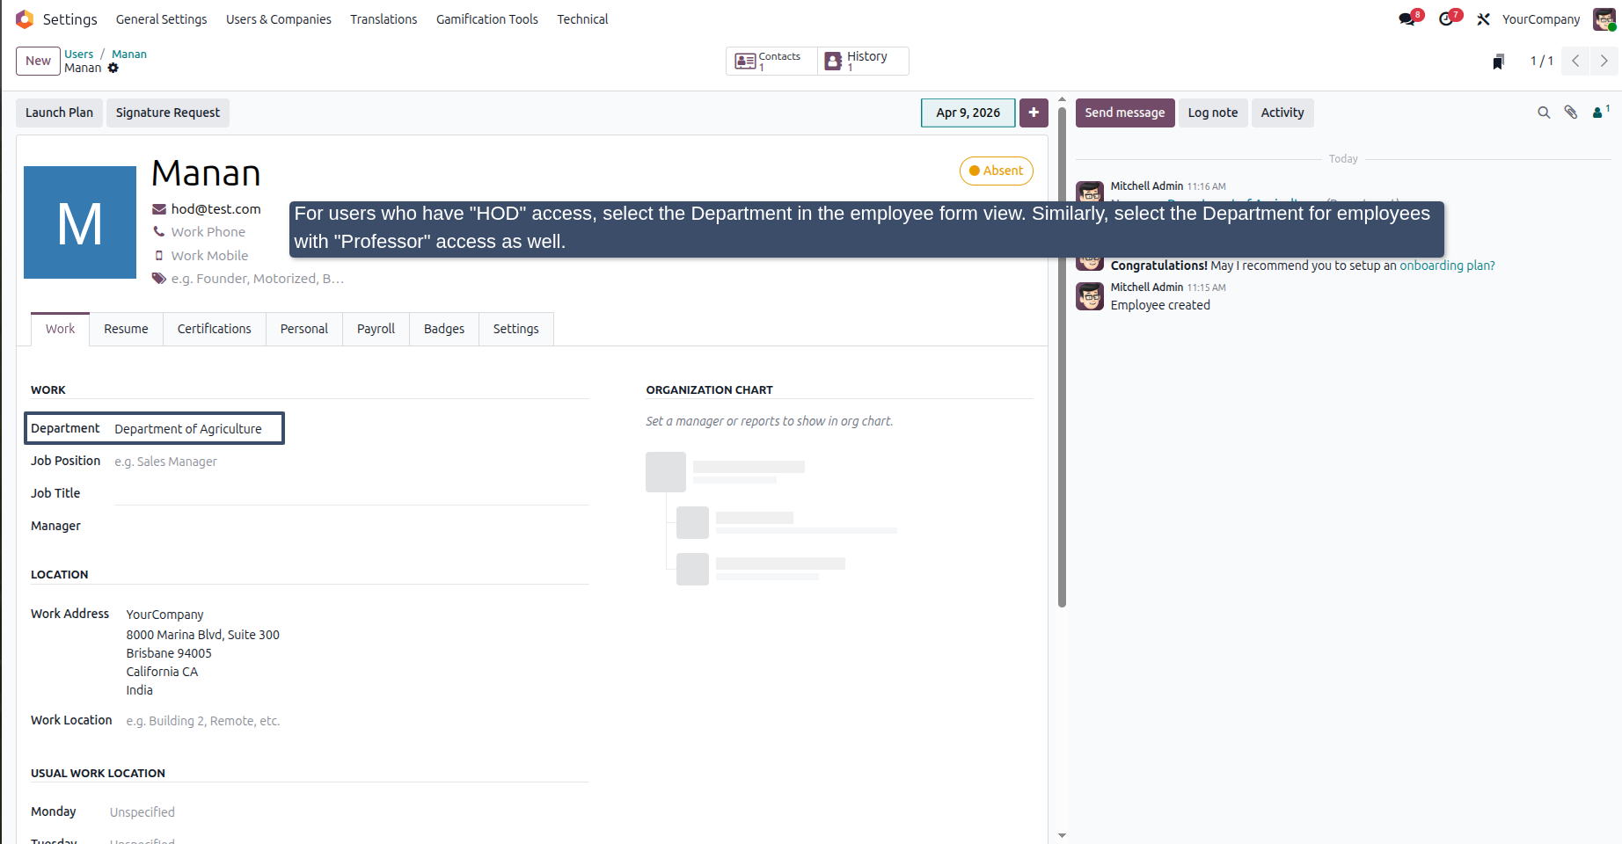Search messages with magnifier icon
The width and height of the screenshot is (1622, 844).
pos(1544,113)
